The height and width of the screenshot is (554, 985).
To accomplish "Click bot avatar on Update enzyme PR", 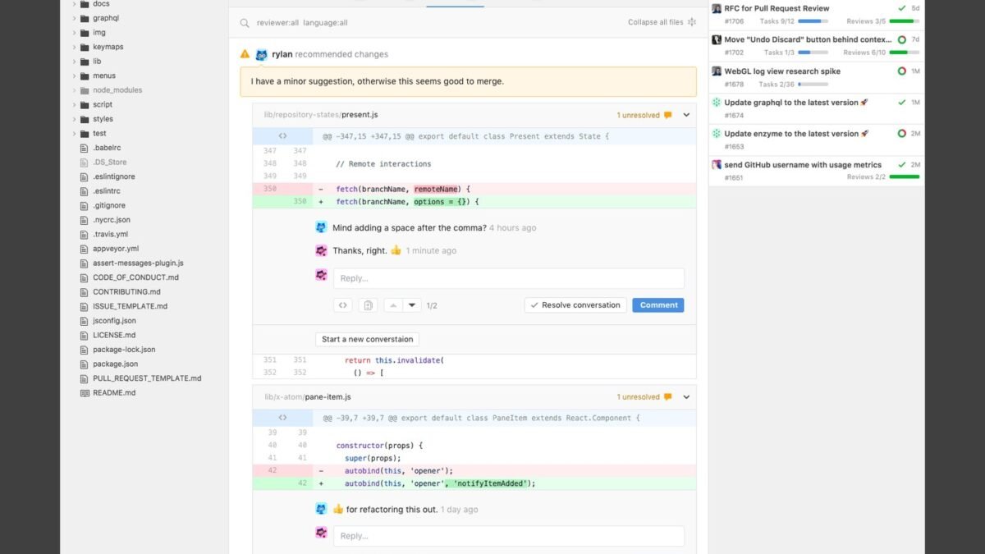I will pos(717,134).
